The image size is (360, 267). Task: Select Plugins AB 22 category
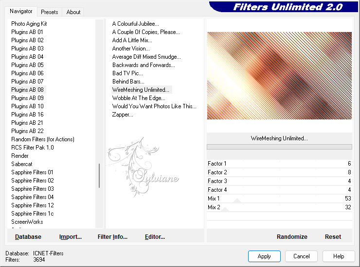pyautogui.click(x=27, y=131)
